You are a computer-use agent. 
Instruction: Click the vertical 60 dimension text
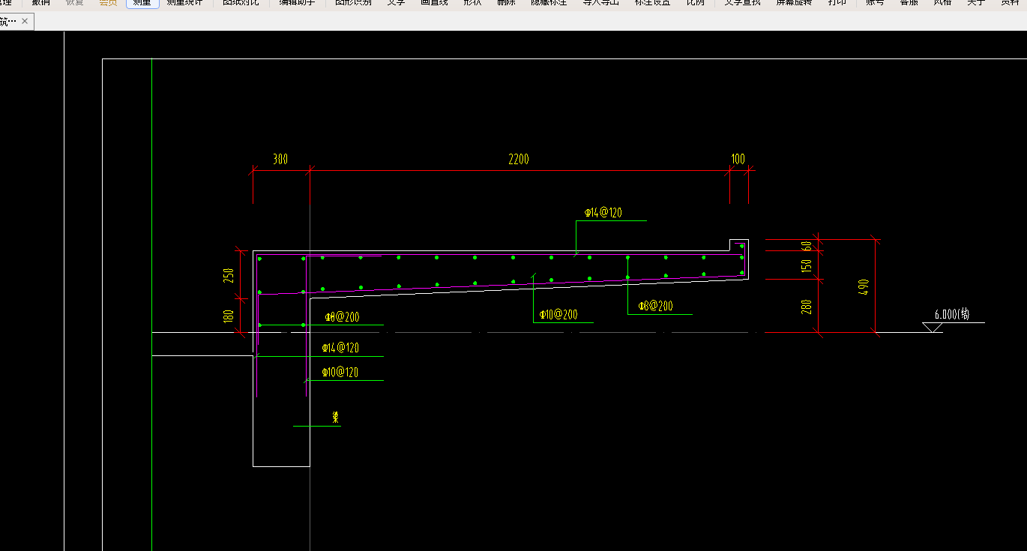tap(807, 245)
